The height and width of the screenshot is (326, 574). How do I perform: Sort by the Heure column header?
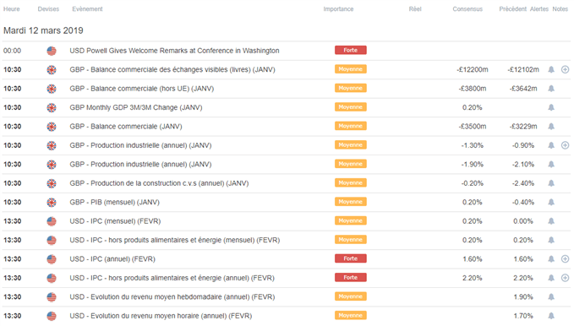[12, 9]
